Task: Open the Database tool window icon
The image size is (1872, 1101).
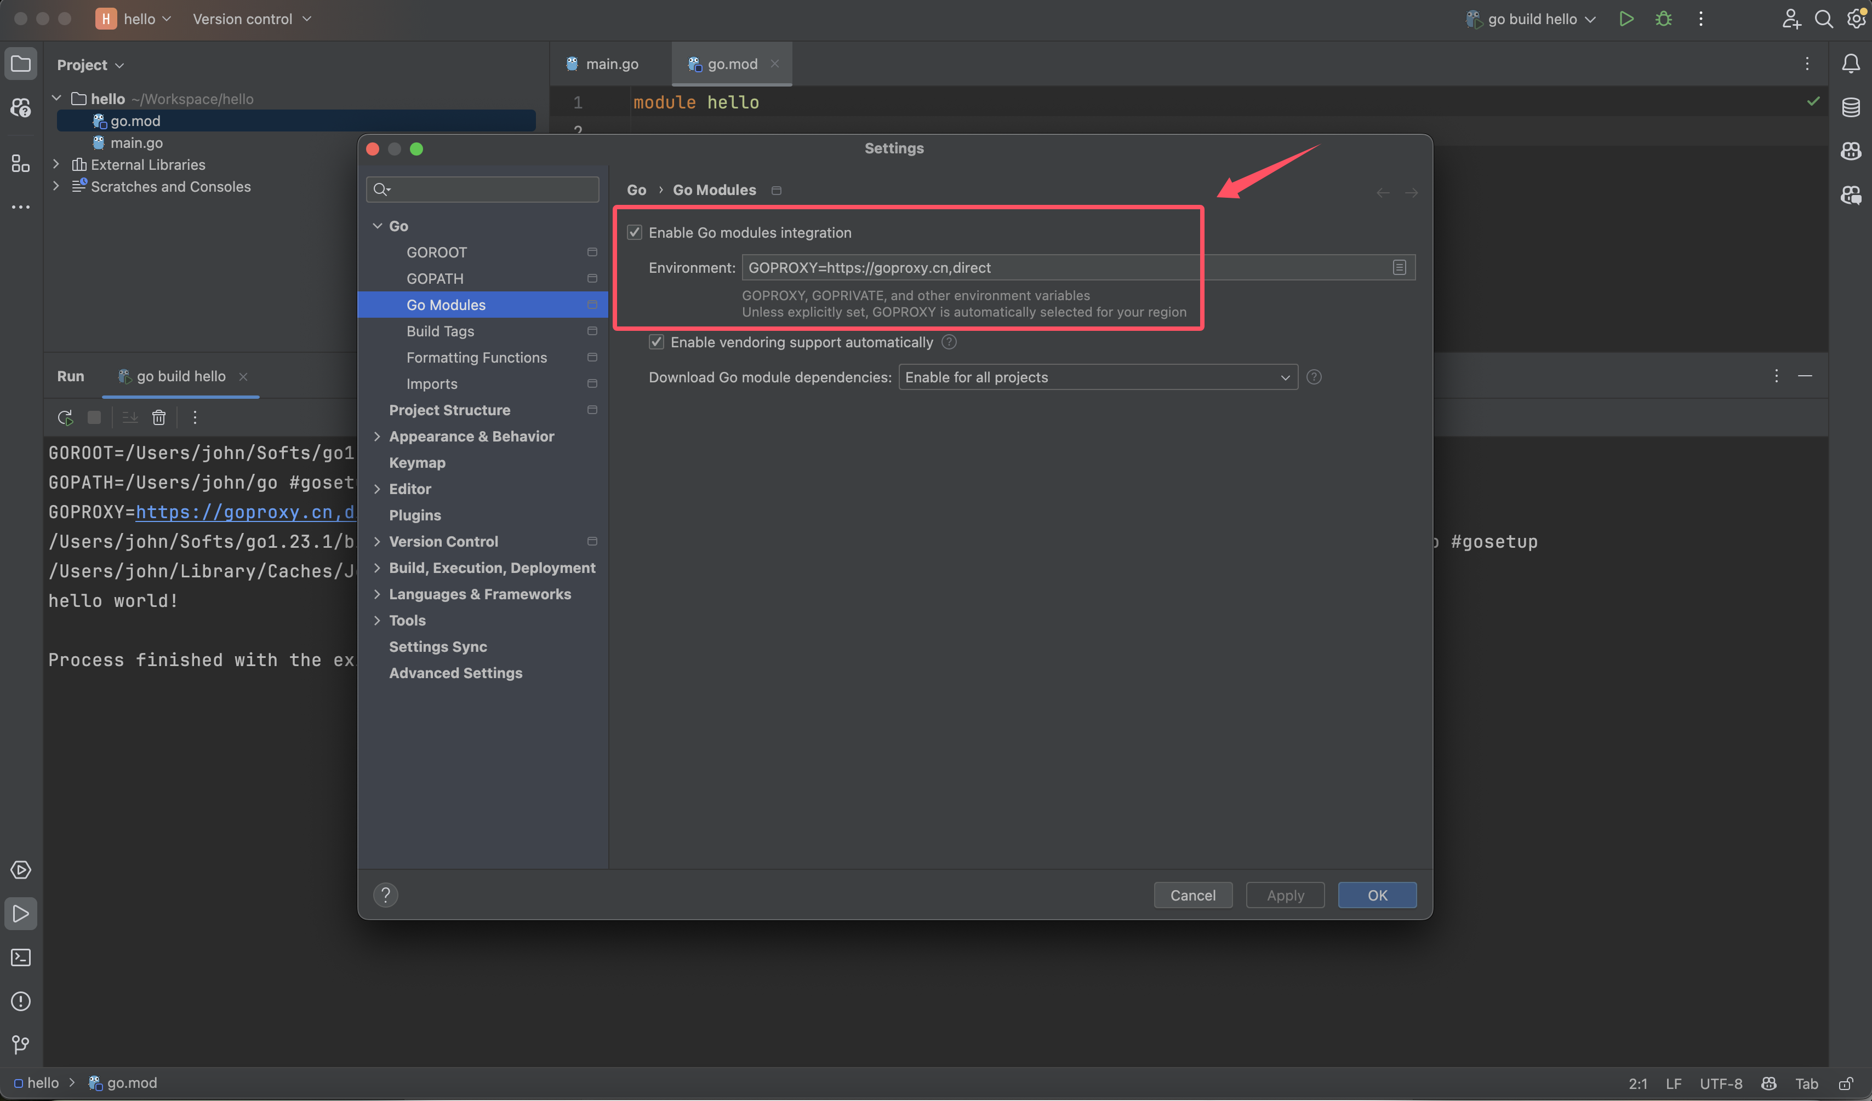Action: click(1851, 107)
